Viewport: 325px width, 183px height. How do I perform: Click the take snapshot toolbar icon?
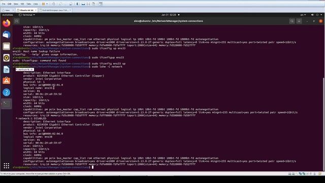61,4
